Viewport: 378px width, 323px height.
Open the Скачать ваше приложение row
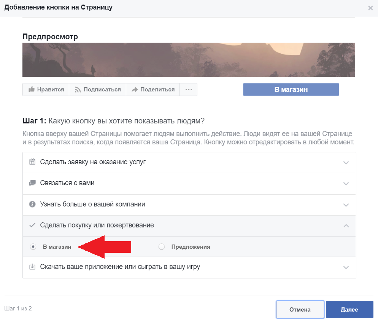click(x=120, y=267)
